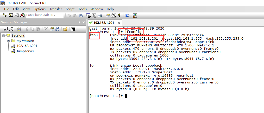Viewport: 264px width, 113px height.
Task: Click the Paste icon in main toolbar
Action: click(x=75, y=16)
